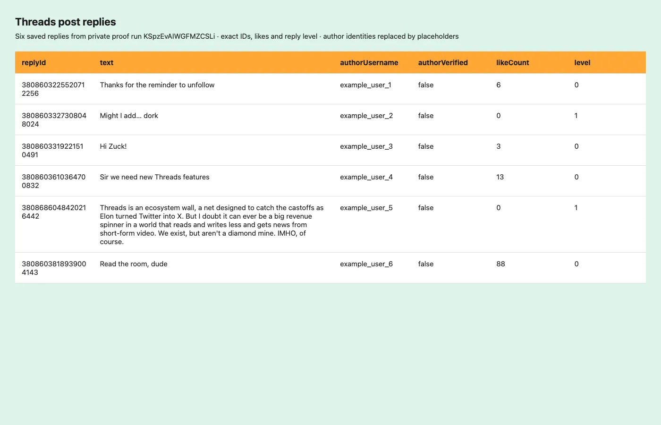Image resolution: width=661 pixels, height=425 pixels.
Task: Select username example_user_6
Action: 366,264
